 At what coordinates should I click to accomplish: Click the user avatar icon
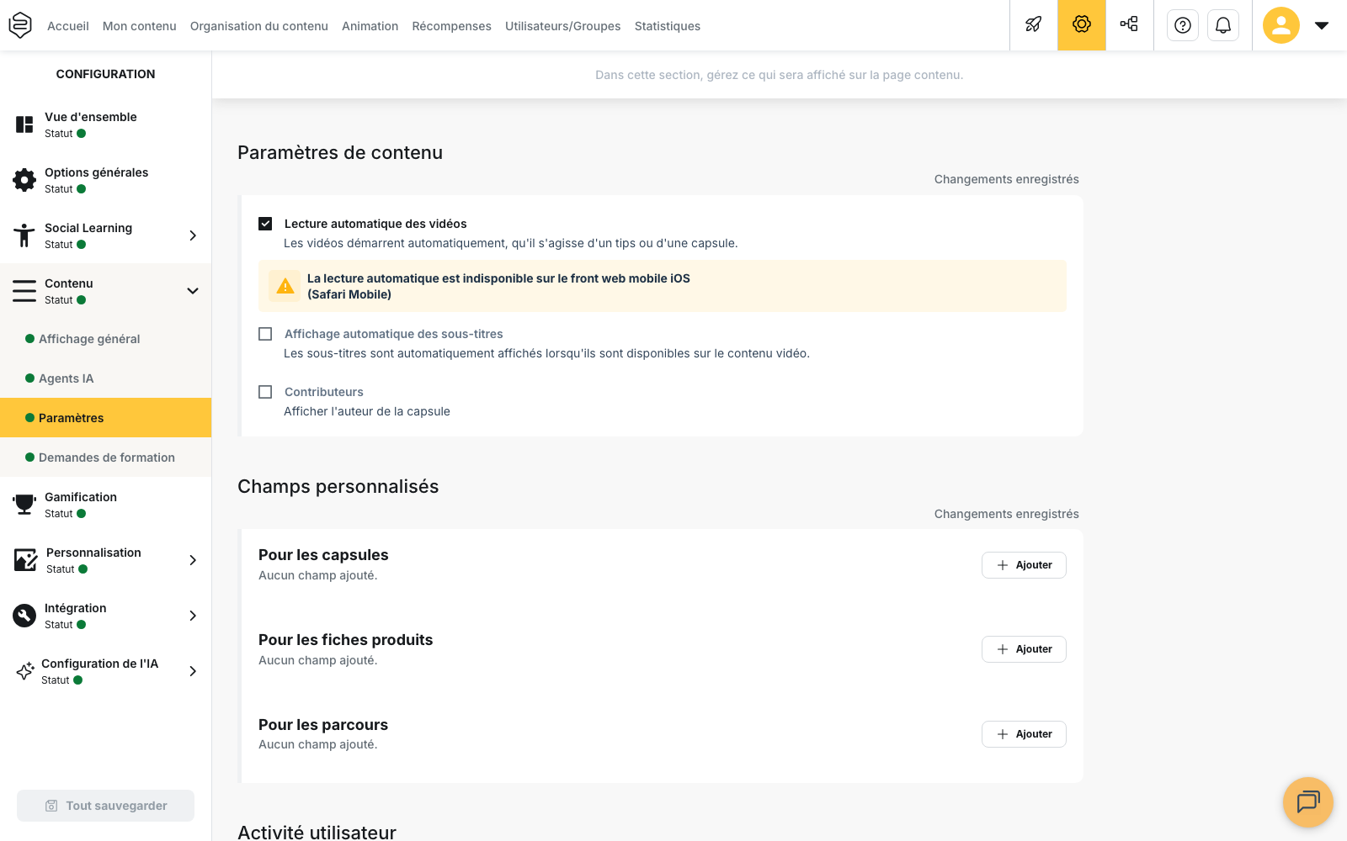(x=1281, y=25)
